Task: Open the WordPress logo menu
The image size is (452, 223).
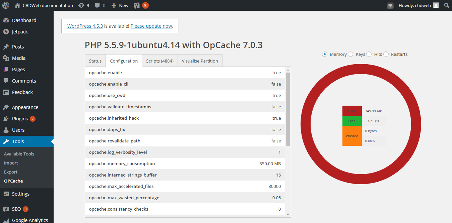Action: (6, 5)
